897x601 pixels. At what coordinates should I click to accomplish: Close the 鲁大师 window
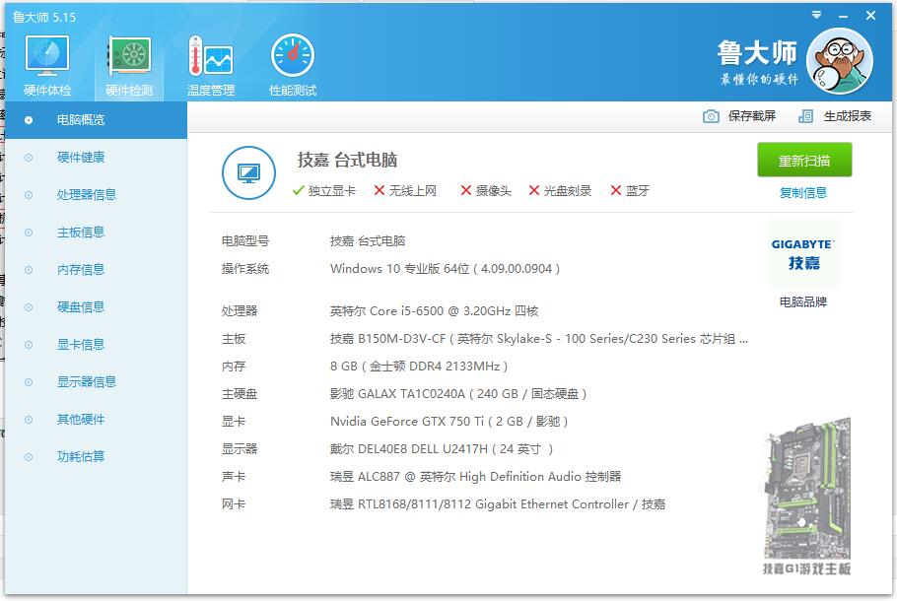pos(870,16)
